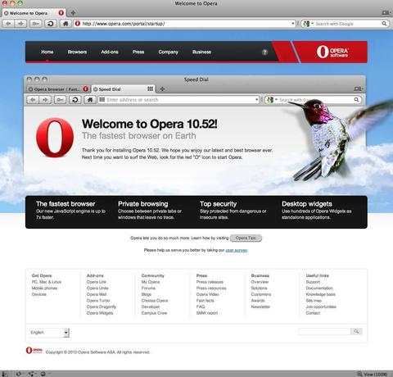Open Campus Crew link
Image resolution: width=393 pixels, height=377 pixels.
click(154, 313)
